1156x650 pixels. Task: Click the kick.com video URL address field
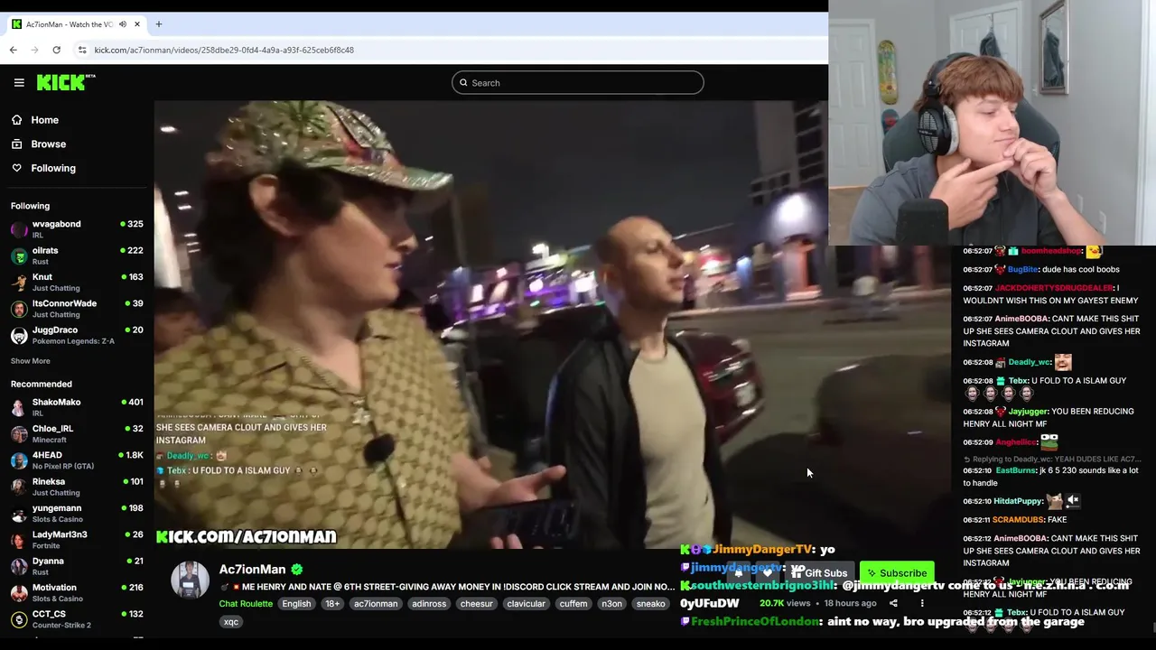[x=224, y=50]
